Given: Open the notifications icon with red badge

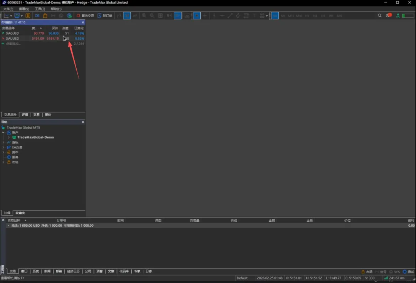Looking at the screenshot, I should [389, 16].
